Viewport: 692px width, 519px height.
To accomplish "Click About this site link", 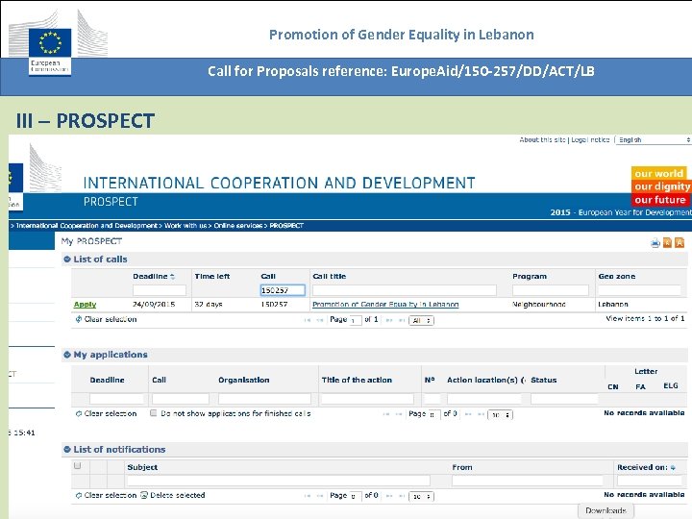I will pyautogui.click(x=542, y=140).
